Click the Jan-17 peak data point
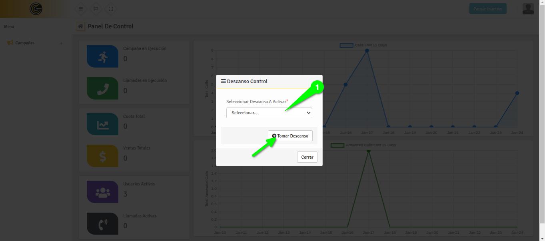545x241 pixels. [x=367, y=51]
